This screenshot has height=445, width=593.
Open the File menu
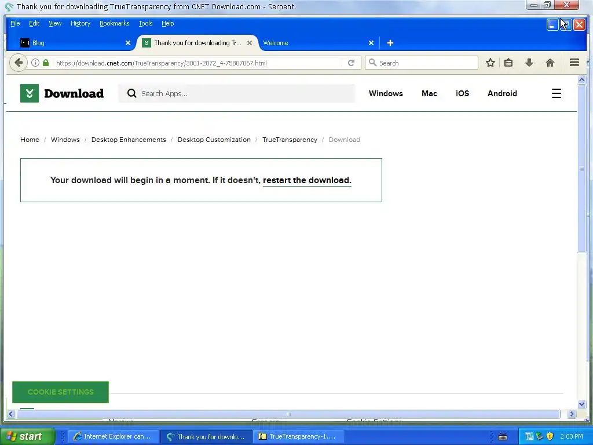pos(15,23)
